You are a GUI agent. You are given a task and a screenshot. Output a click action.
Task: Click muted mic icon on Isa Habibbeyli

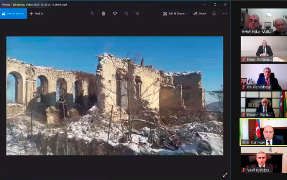click(244, 87)
